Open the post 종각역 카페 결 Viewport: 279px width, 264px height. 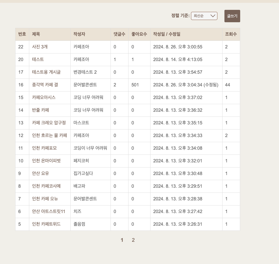(45, 85)
